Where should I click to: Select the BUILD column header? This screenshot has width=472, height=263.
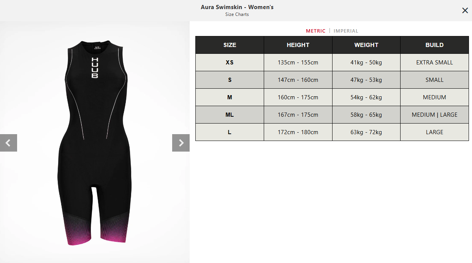coord(434,45)
